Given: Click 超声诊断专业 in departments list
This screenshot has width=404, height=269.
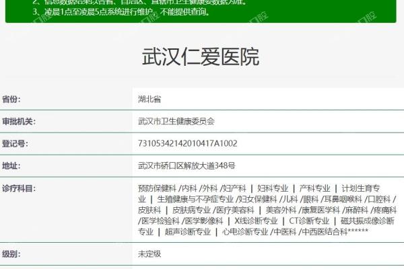Looking at the screenshot, I should tap(188, 231).
